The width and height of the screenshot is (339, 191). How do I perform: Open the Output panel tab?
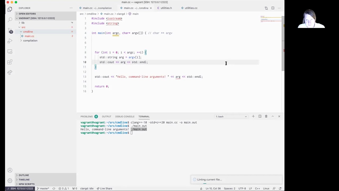coord(106,116)
